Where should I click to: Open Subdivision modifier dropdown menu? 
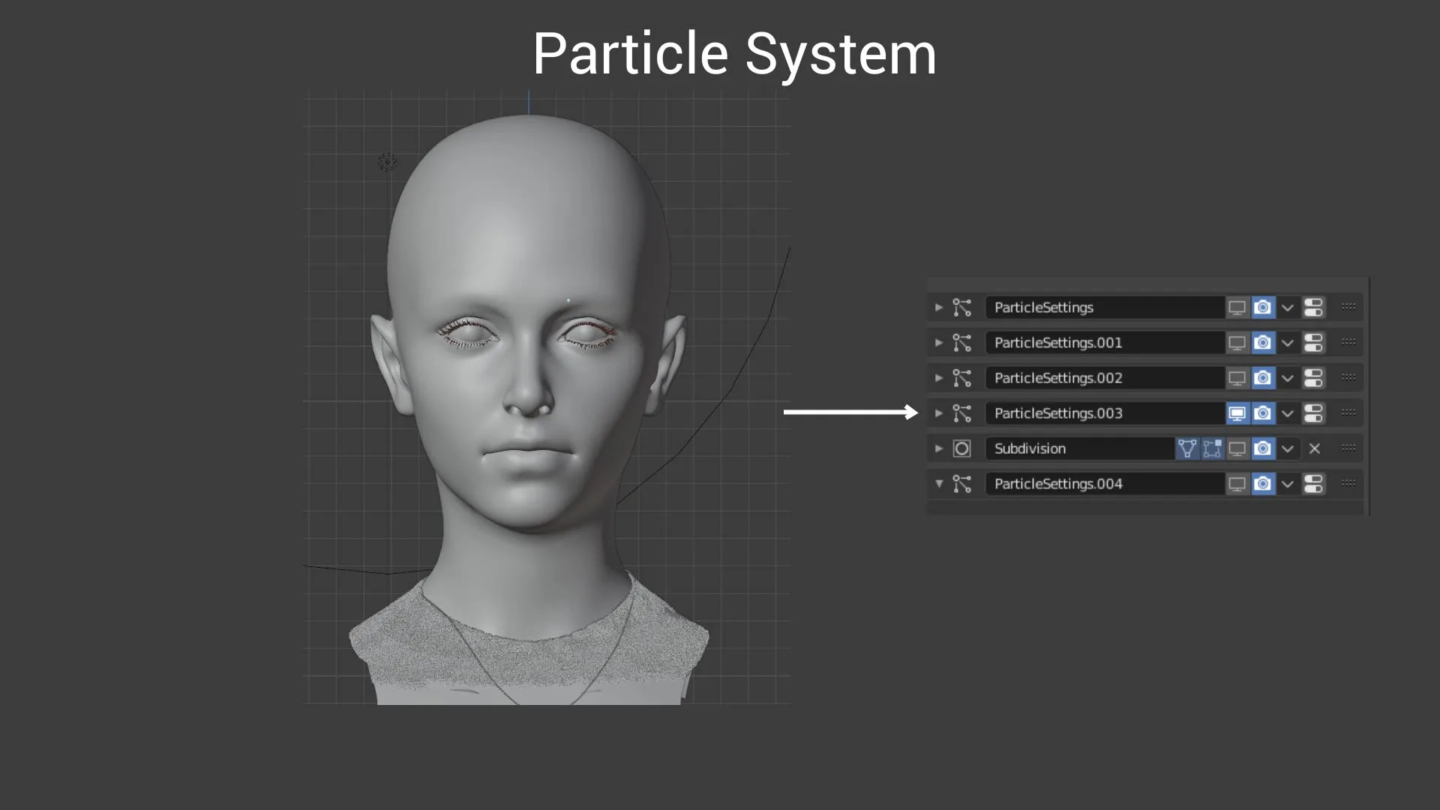coord(1288,448)
